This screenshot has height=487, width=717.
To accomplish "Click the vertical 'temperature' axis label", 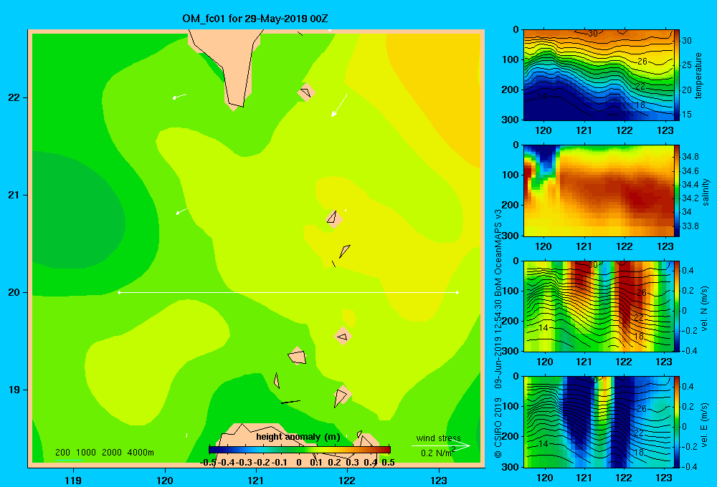I will pos(698,75).
